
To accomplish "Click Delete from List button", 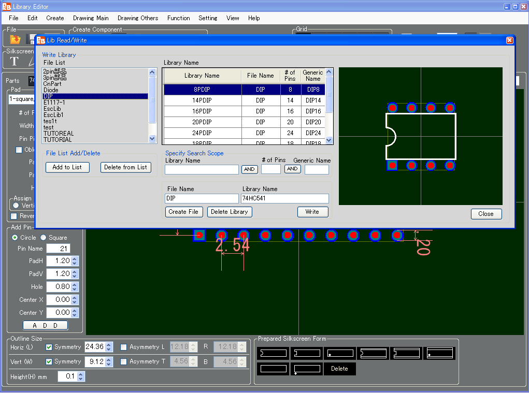I will 125,167.
